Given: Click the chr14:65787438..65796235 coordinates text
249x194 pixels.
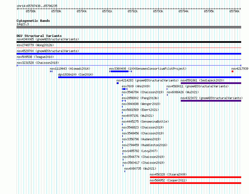Looking at the screenshot, I should (x=37, y=6).
